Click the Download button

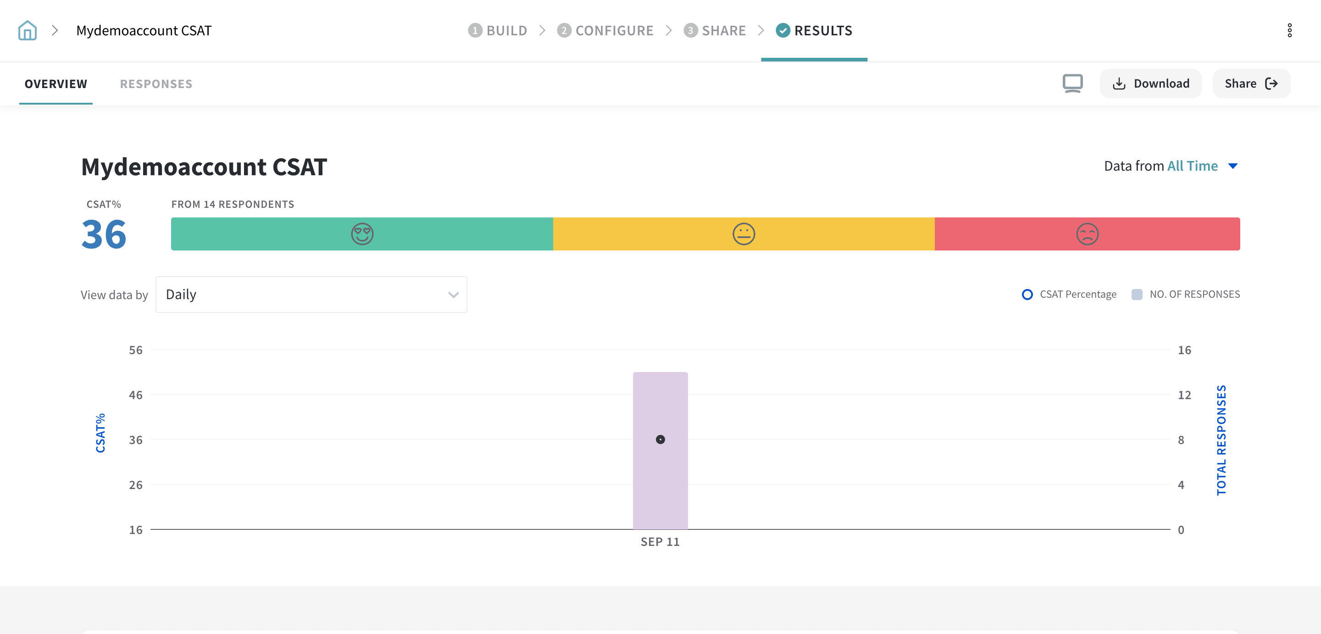tap(1150, 83)
